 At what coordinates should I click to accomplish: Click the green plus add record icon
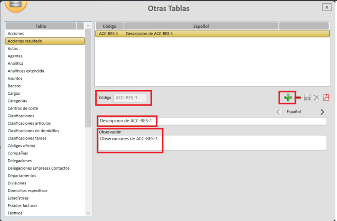pos(288,98)
